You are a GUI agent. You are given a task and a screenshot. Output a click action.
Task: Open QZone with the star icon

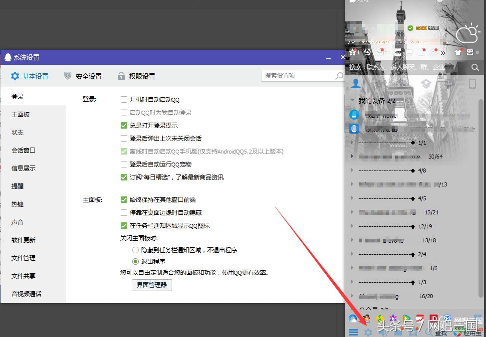[x=352, y=52]
